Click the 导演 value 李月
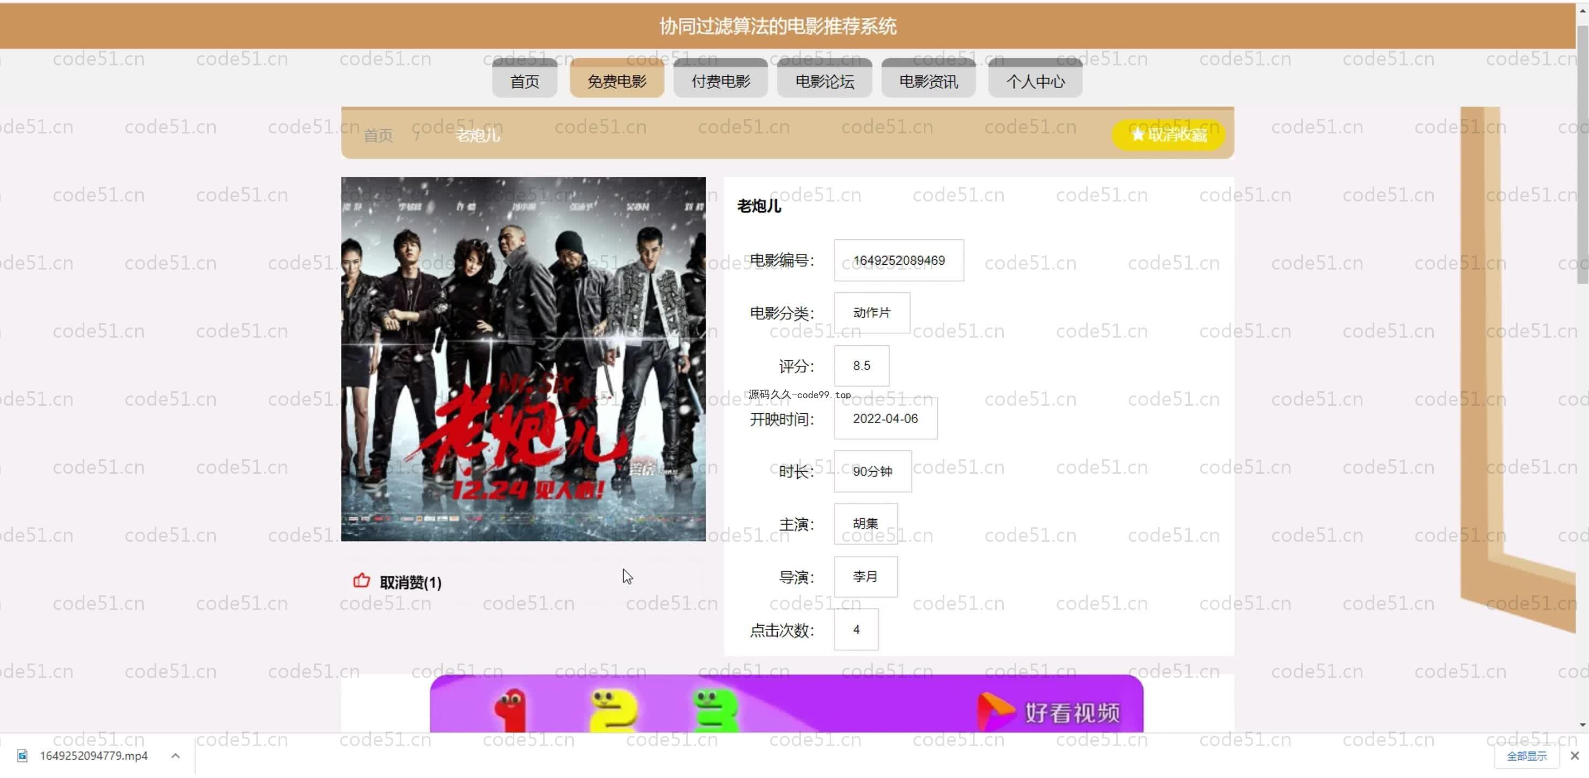Screen dimensions: 1589x778 [865, 576]
